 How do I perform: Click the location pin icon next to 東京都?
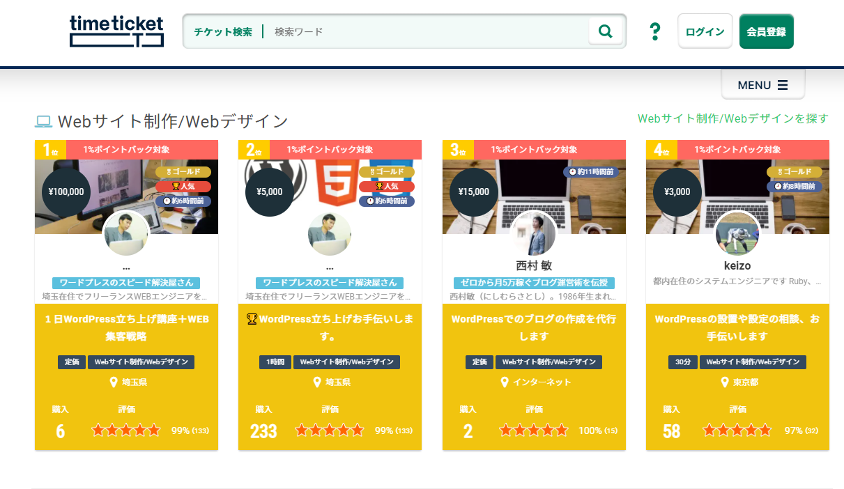coord(723,382)
